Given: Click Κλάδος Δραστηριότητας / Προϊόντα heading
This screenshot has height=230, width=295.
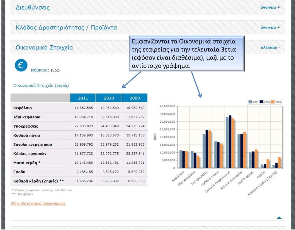Looking at the screenshot, I should pos(66,28).
